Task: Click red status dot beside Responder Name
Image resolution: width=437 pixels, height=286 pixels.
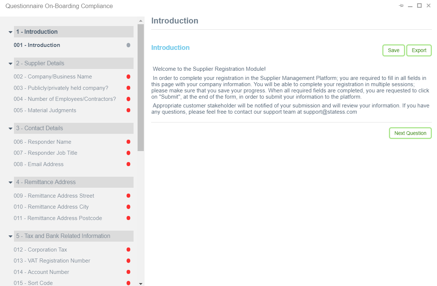Action: [128, 142]
